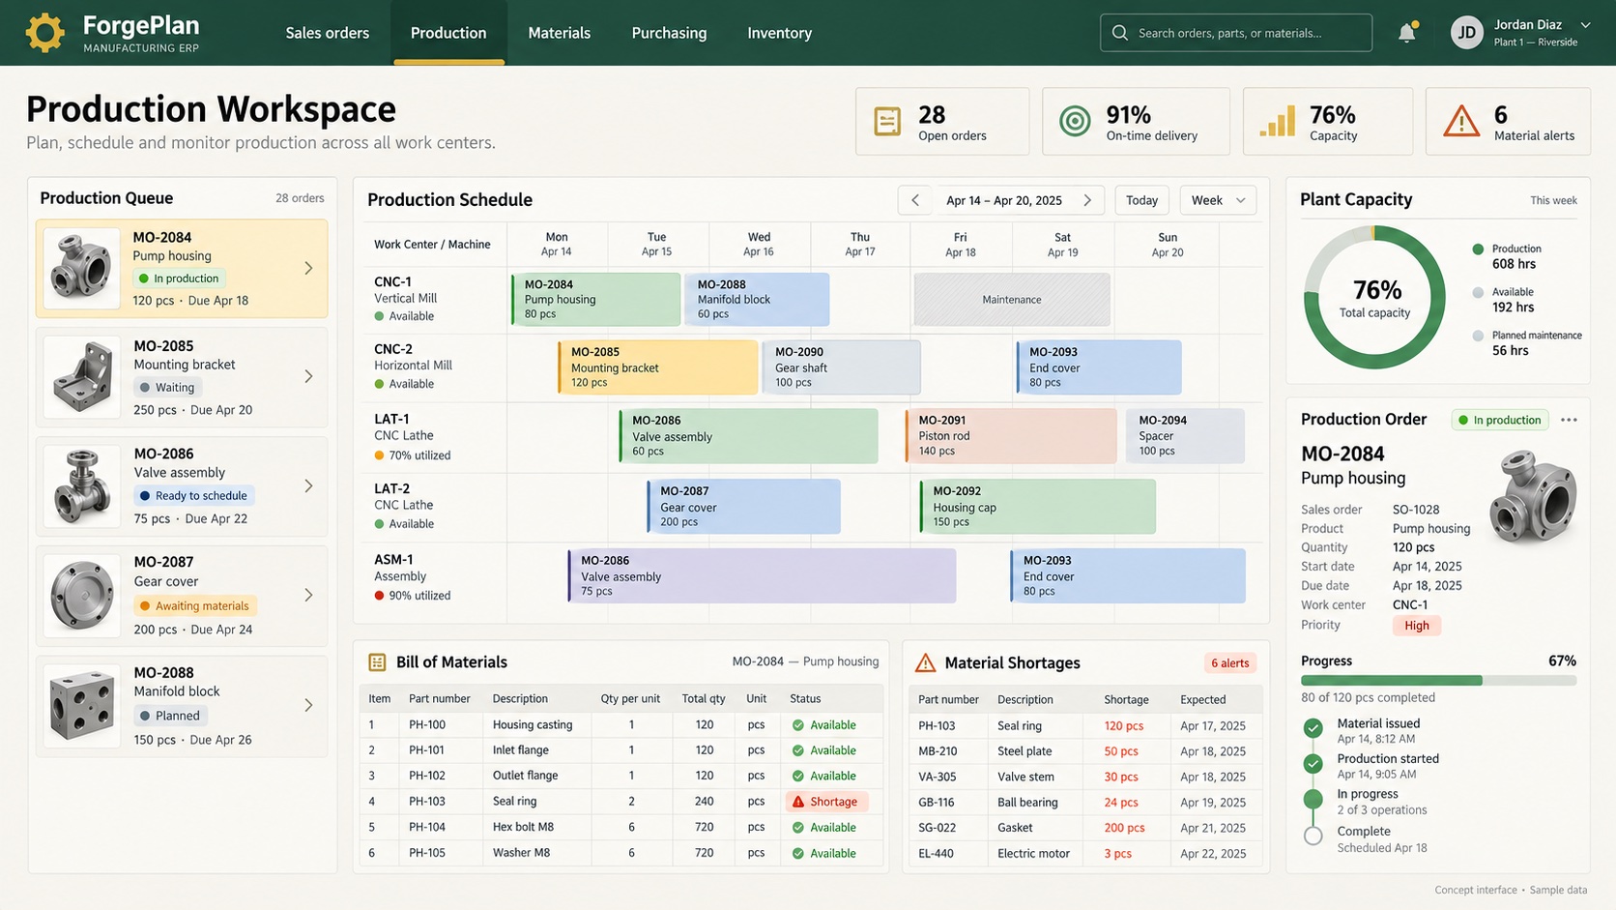This screenshot has width=1616, height=910.
Task: Click the material alerts warning triangle
Action: coord(1461,122)
